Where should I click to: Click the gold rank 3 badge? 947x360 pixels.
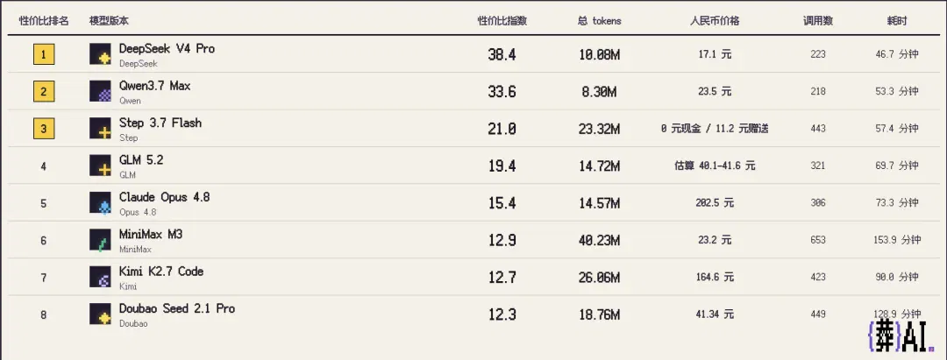pos(44,129)
